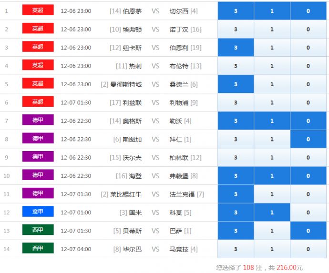This screenshot has height=273, width=329.
Task: Click the green 西甲 tag for 贝蒂斯 match
Action: 38,230
